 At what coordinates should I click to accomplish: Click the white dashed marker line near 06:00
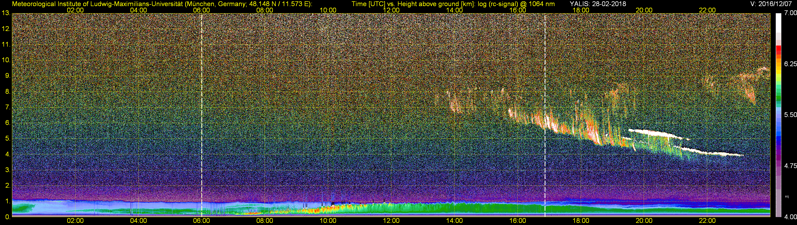pyautogui.click(x=202, y=115)
